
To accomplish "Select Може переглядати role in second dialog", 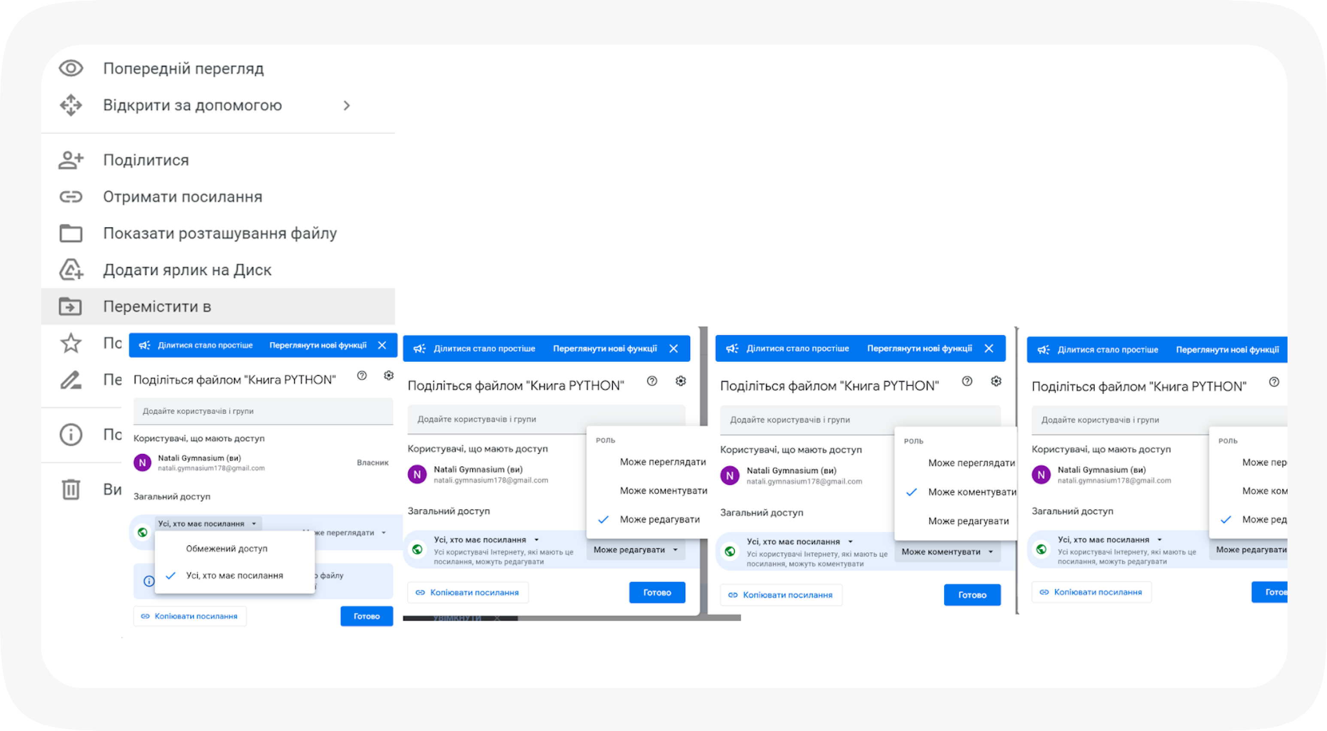I will point(663,462).
